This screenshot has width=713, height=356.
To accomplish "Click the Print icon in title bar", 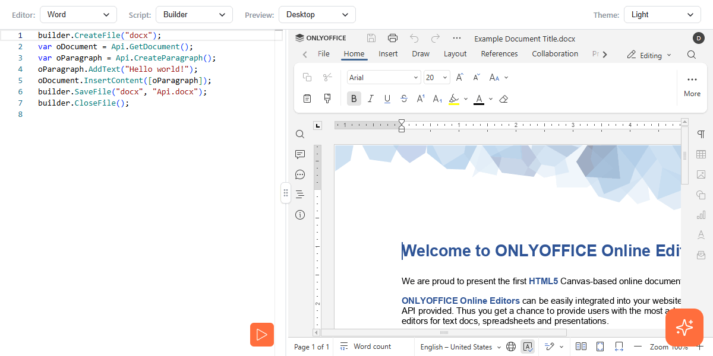I will click(x=393, y=38).
